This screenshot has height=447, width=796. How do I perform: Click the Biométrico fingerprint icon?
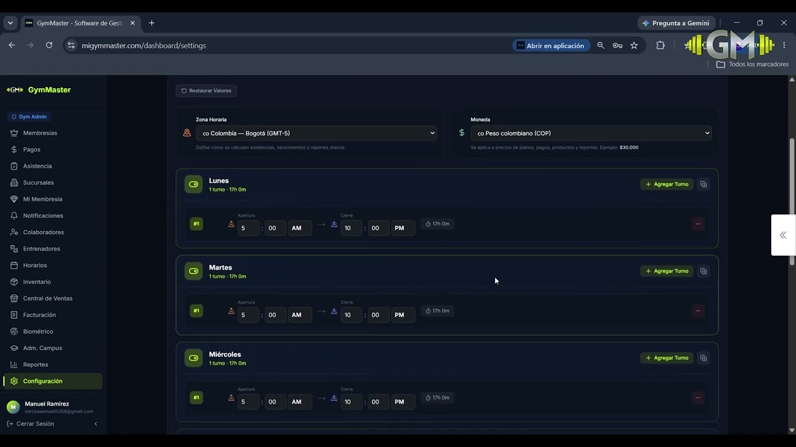tap(14, 332)
